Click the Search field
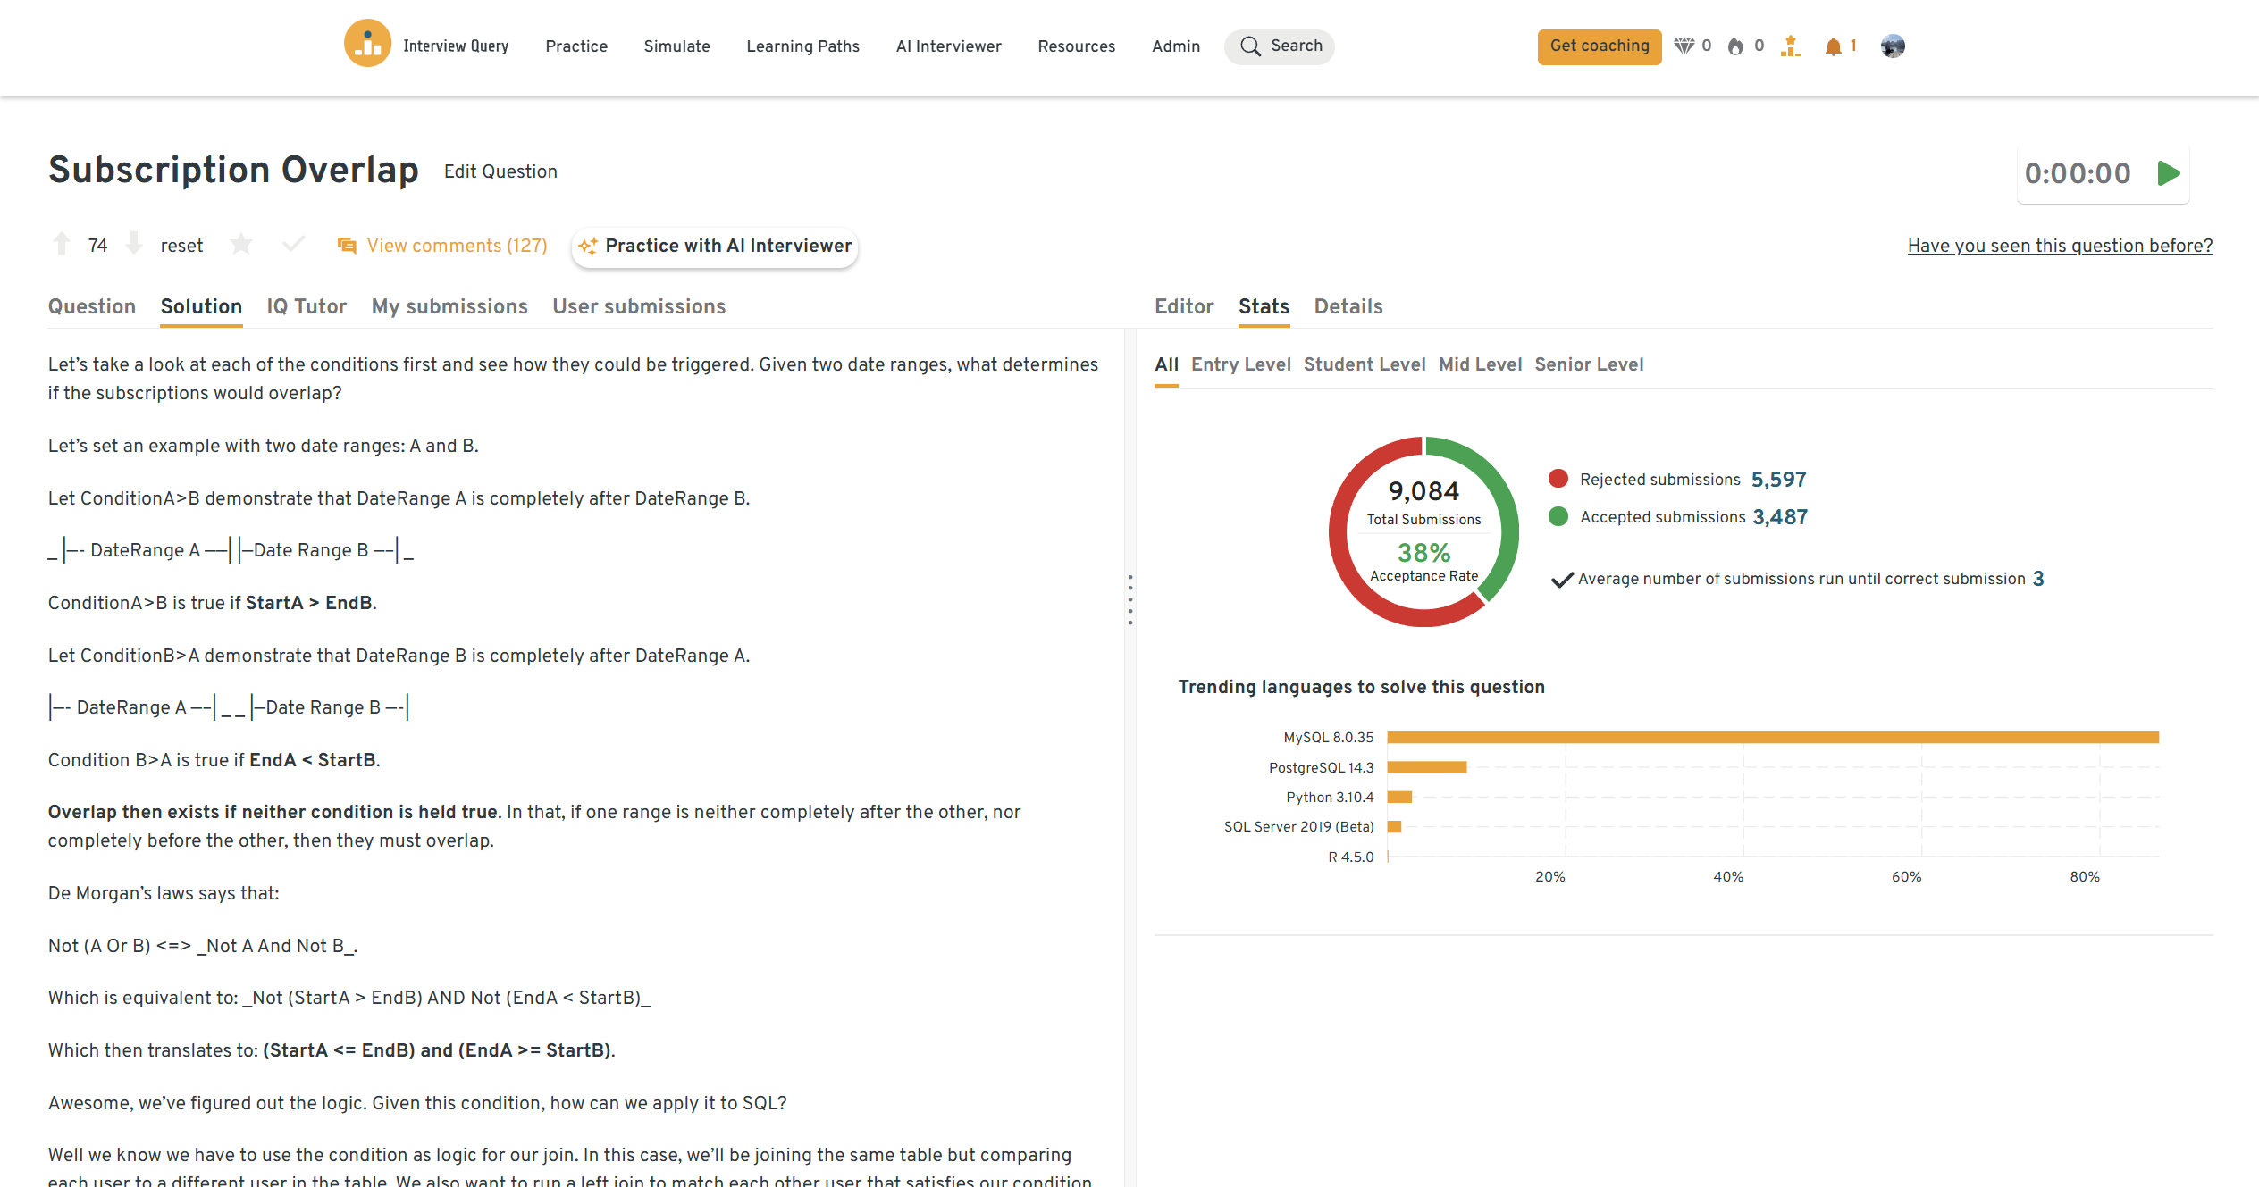Image resolution: width=2259 pixels, height=1187 pixels. 1280,46
